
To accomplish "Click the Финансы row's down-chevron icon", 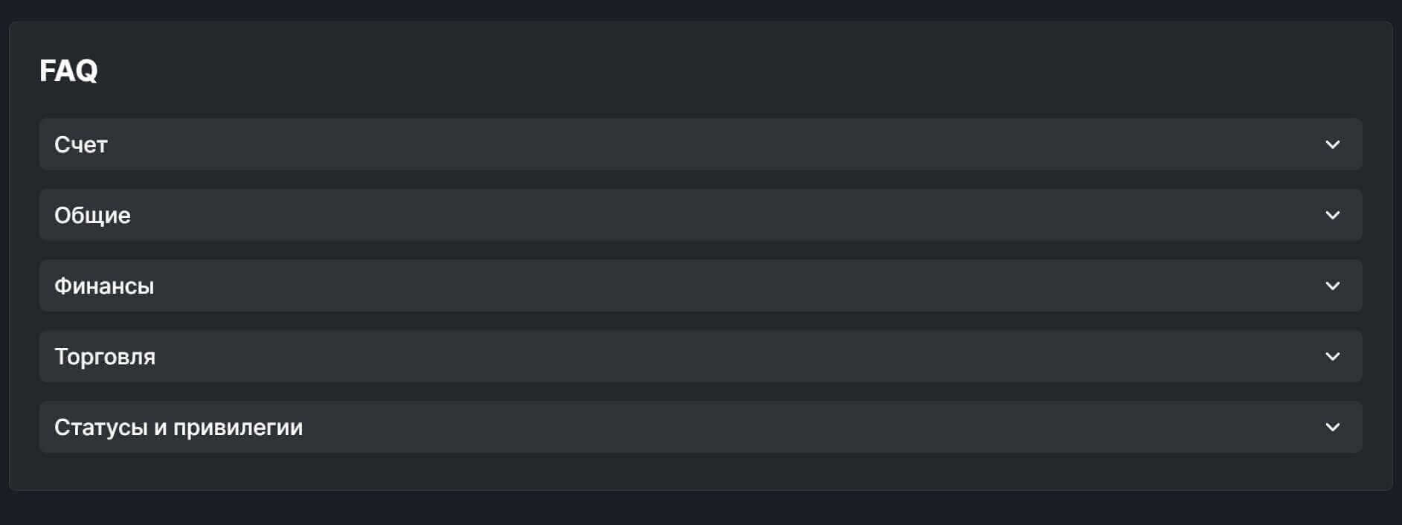I will pos(1332,286).
